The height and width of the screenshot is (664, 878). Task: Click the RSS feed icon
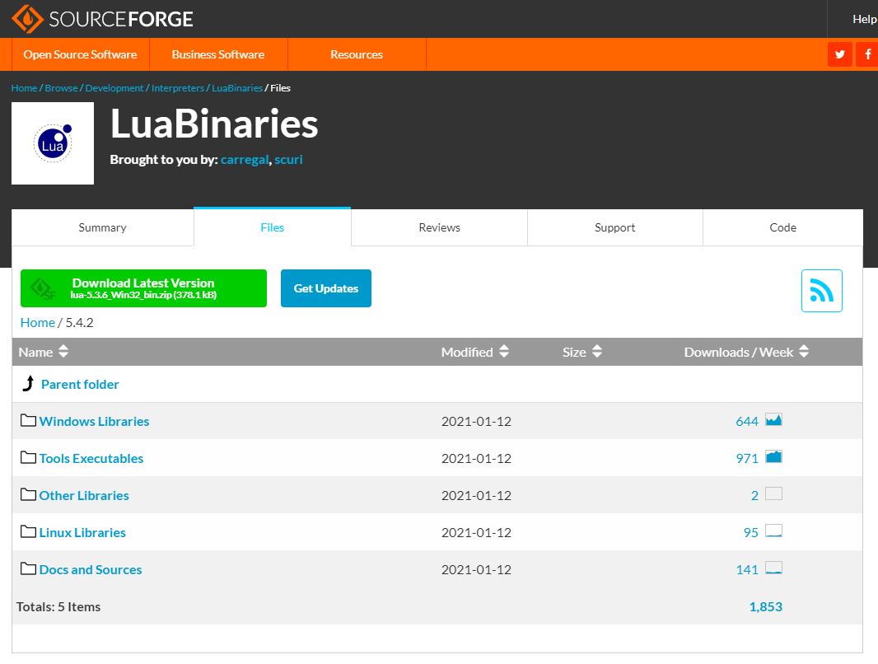click(x=821, y=291)
